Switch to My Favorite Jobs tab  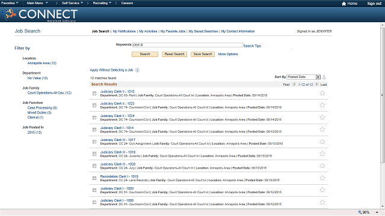tap(173, 31)
